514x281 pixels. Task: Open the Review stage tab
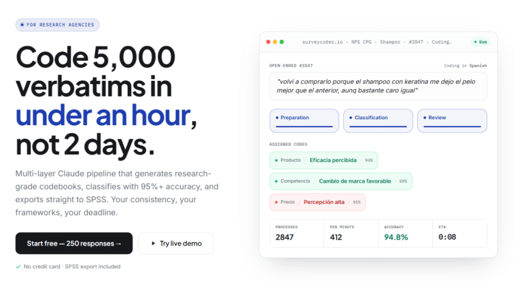tap(452, 120)
